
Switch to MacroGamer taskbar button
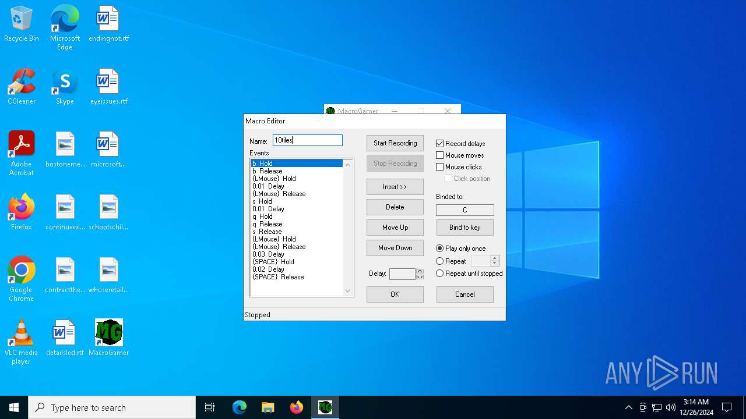[325, 407]
